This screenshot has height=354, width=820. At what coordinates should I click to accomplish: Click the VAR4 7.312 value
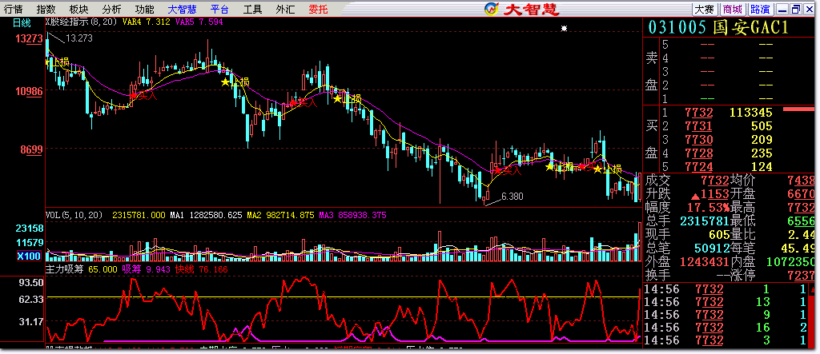click(146, 22)
